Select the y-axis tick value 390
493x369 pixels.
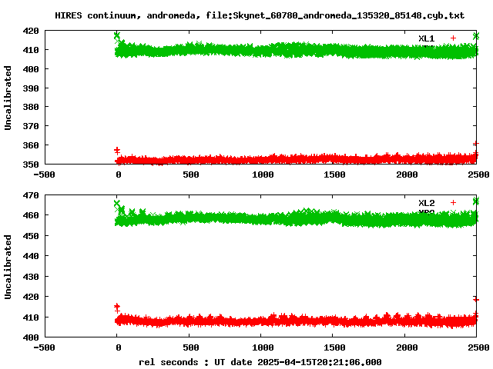click(x=31, y=88)
